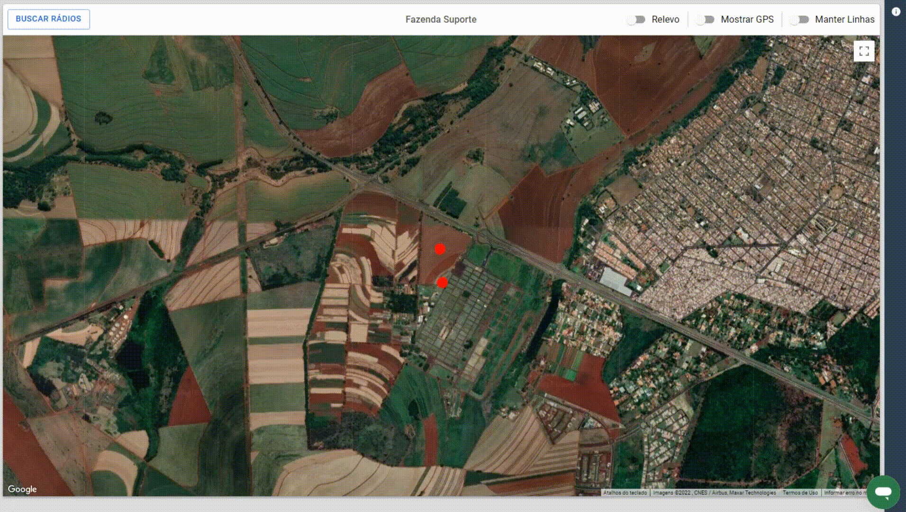
Task: Open the green chat support widget
Action: pyautogui.click(x=883, y=492)
